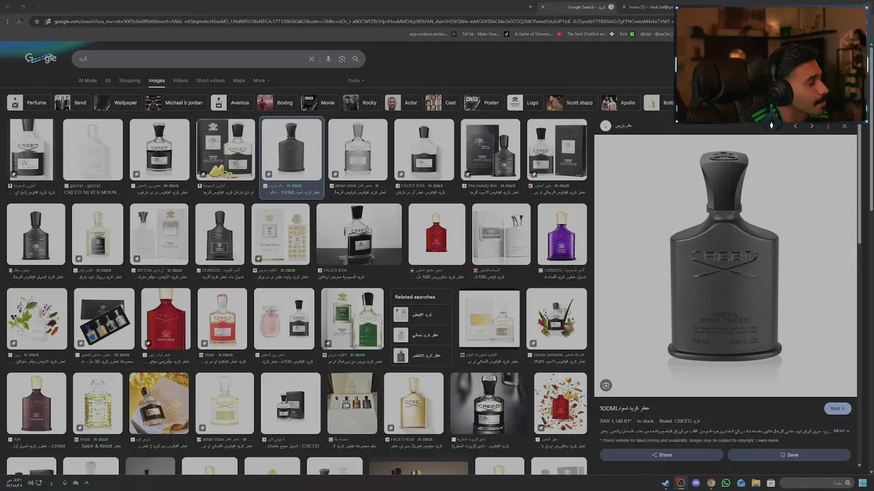Share the previewed image

661,455
